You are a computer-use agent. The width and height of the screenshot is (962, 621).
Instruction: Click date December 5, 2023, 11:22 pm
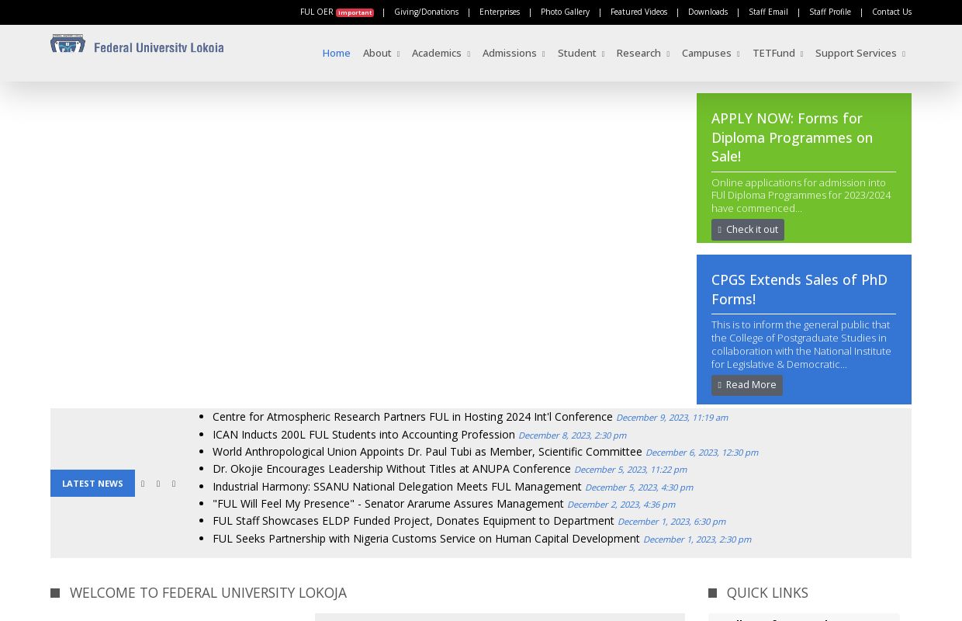(631, 470)
